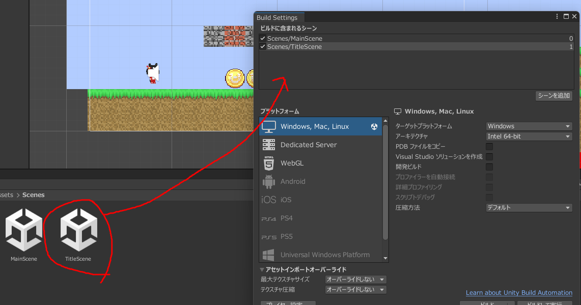The width and height of the screenshot is (581, 305).
Task: Select the Build Settings tab
Action: tap(279, 17)
